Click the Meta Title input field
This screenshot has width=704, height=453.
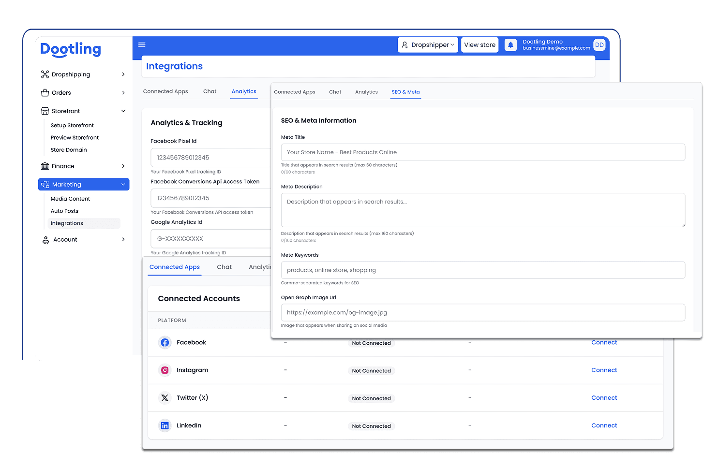(482, 152)
